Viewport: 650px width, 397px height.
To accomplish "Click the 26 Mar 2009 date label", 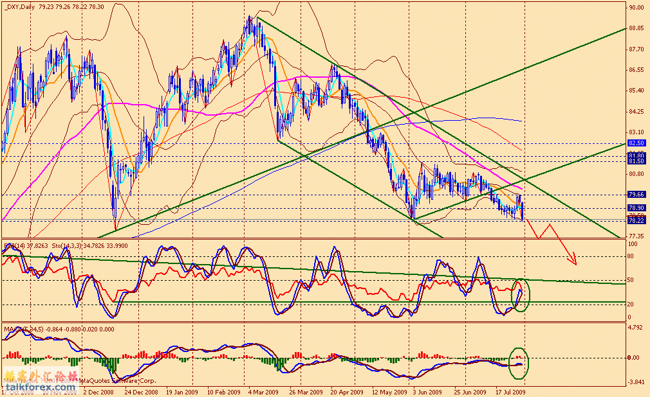I will (x=306, y=392).
